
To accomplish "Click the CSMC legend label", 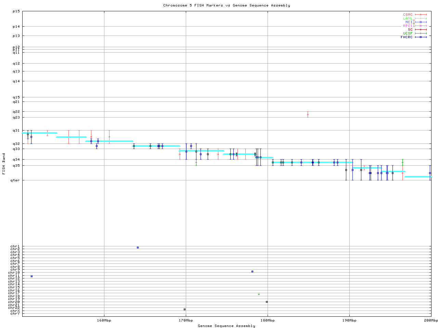I will tap(408, 15).
